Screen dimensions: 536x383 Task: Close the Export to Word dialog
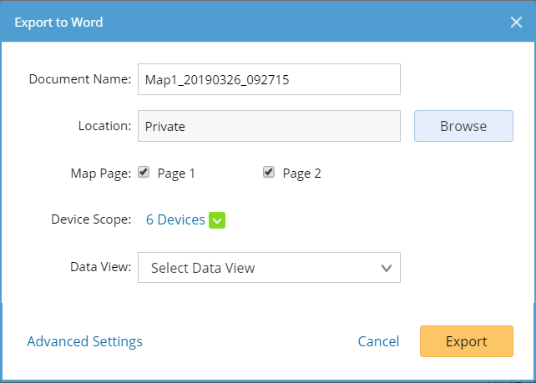click(516, 23)
